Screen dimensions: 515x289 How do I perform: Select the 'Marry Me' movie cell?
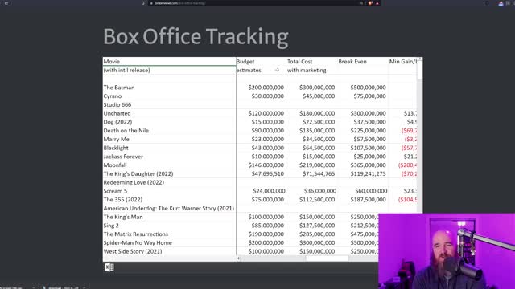coord(170,139)
